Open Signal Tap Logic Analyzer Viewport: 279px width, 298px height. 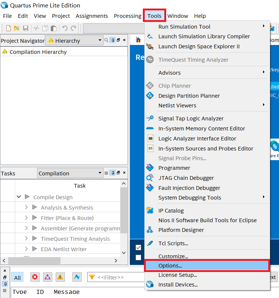click(207, 119)
